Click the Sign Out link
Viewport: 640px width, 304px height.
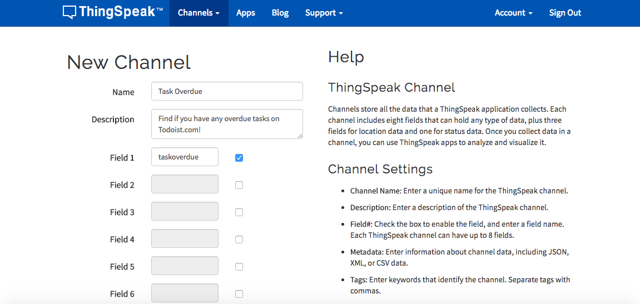(x=565, y=13)
